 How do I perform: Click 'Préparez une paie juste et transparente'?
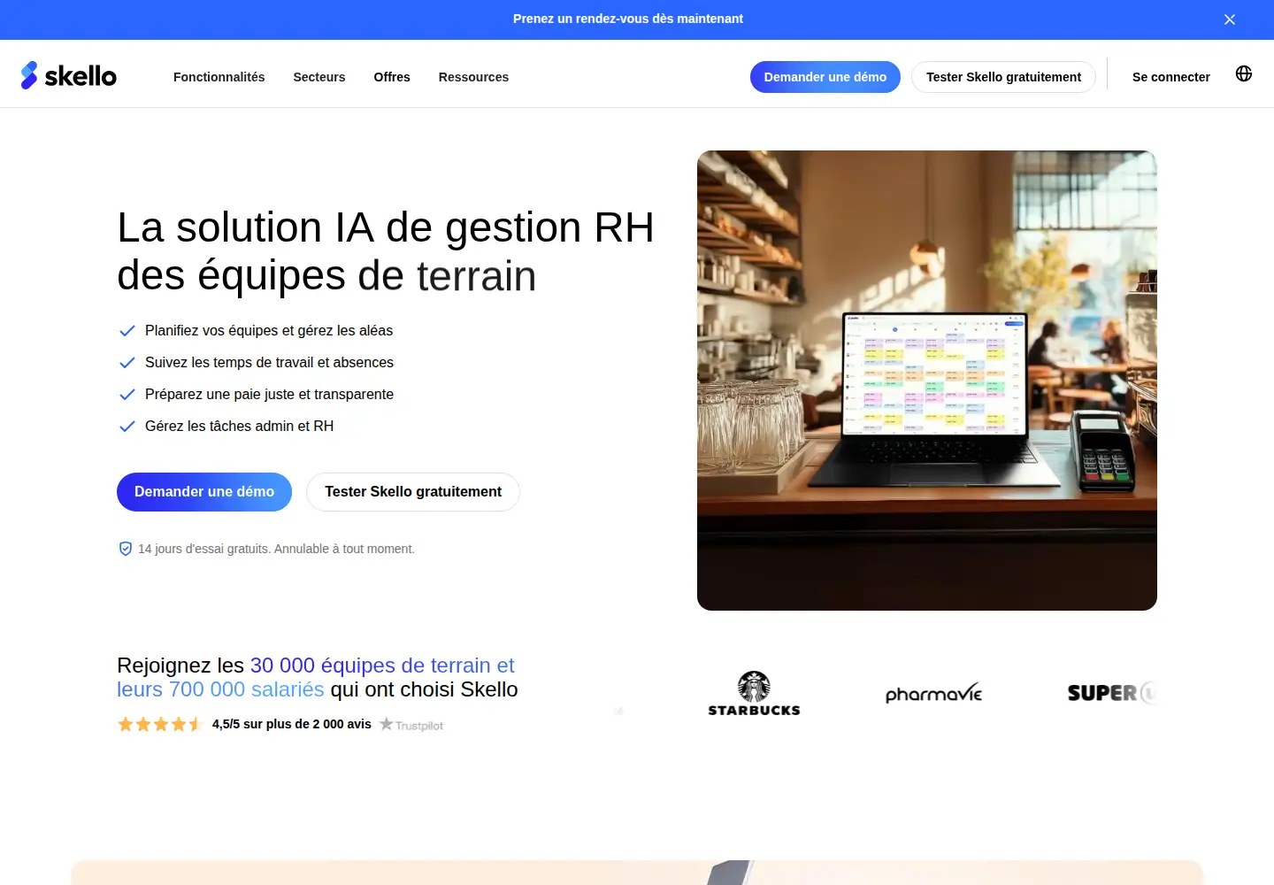[269, 395]
